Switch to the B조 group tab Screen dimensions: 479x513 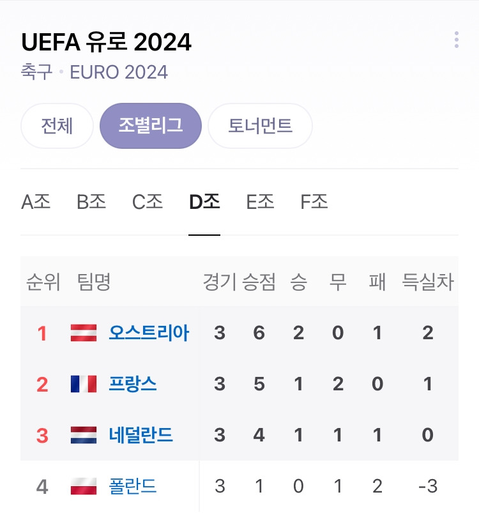(x=91, y=201)
